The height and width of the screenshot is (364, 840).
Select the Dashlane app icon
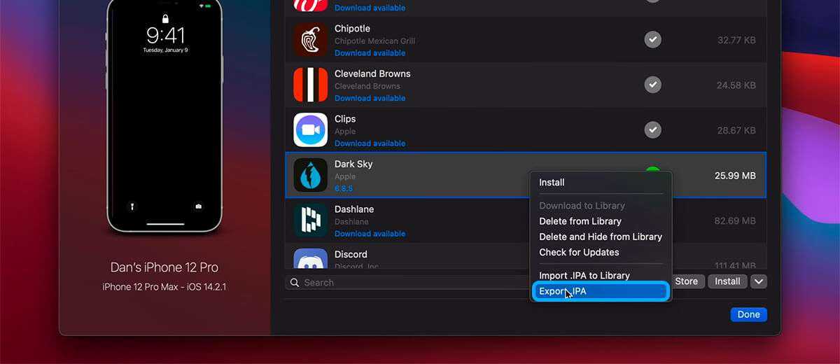coord(310,220)
